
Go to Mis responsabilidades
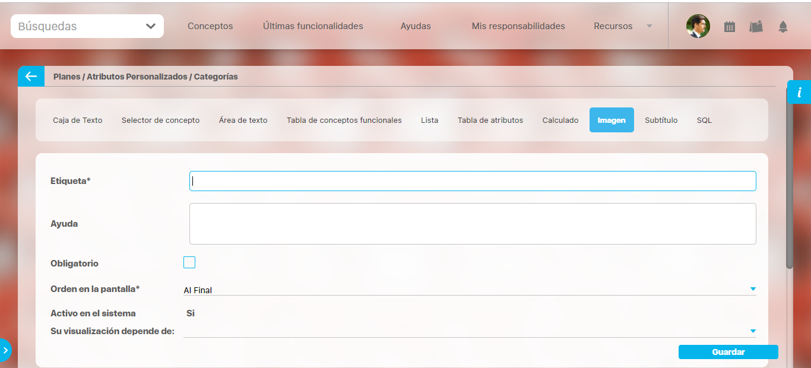518,26
